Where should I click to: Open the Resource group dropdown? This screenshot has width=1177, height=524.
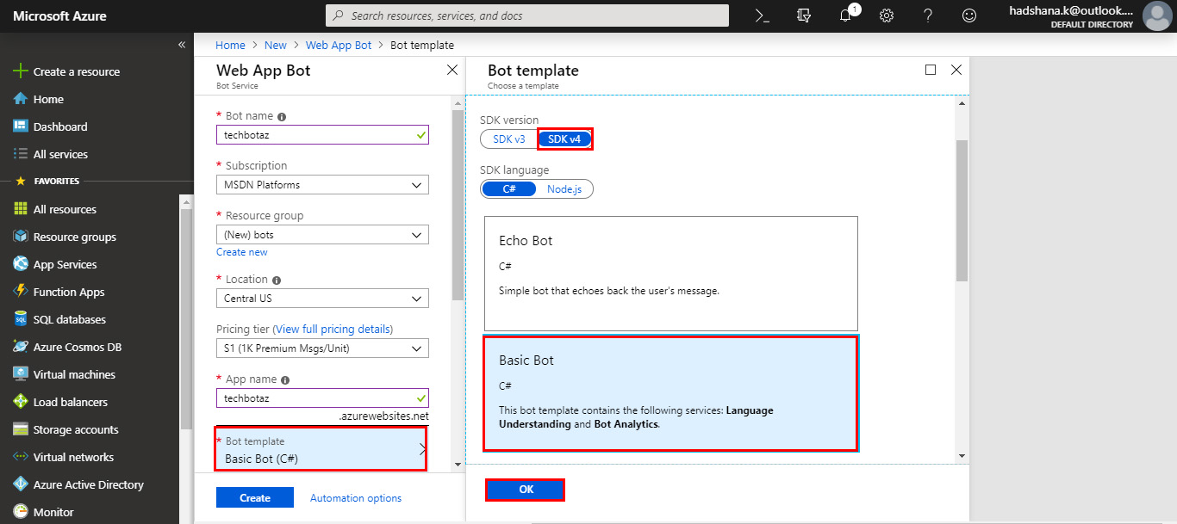tap(322, 235)
